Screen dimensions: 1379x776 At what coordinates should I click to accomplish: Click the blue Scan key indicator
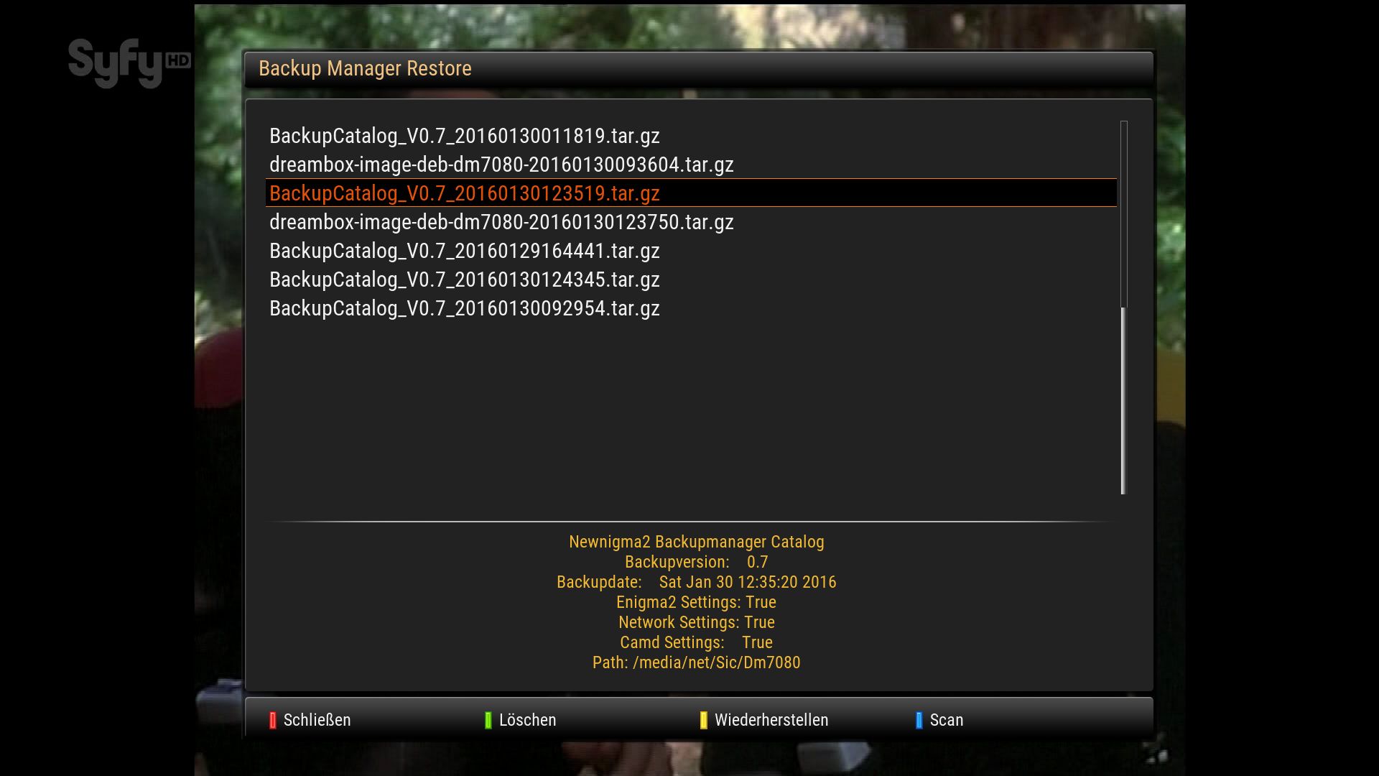pyautogui.click(x=919, y=720)
